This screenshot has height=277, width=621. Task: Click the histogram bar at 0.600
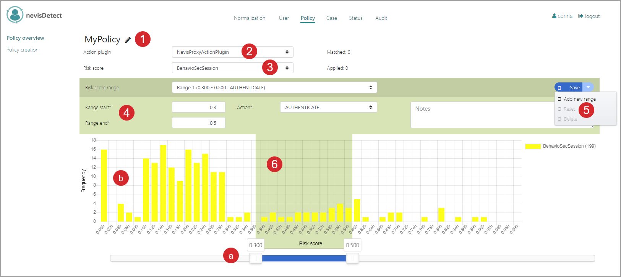(357, 210)
